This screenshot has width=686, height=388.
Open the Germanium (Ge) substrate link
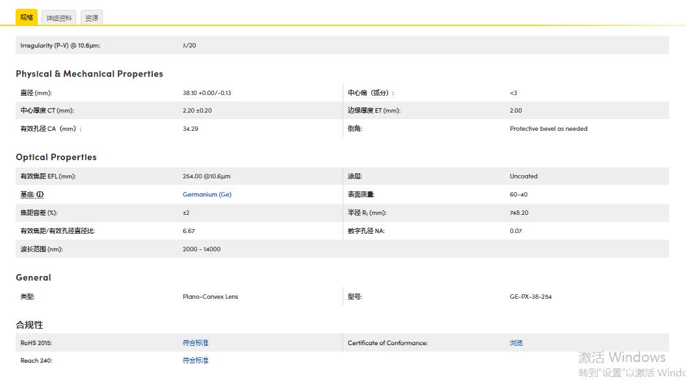tap(207, 195)
